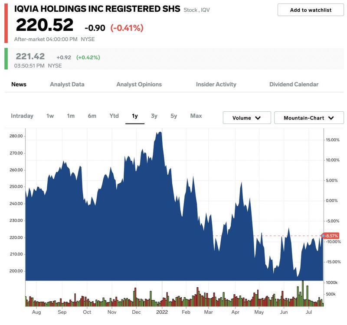Open the Dividend Calendar tab
Image resolution: width=347 pixels, height=325 pixels.
point(294,84)
